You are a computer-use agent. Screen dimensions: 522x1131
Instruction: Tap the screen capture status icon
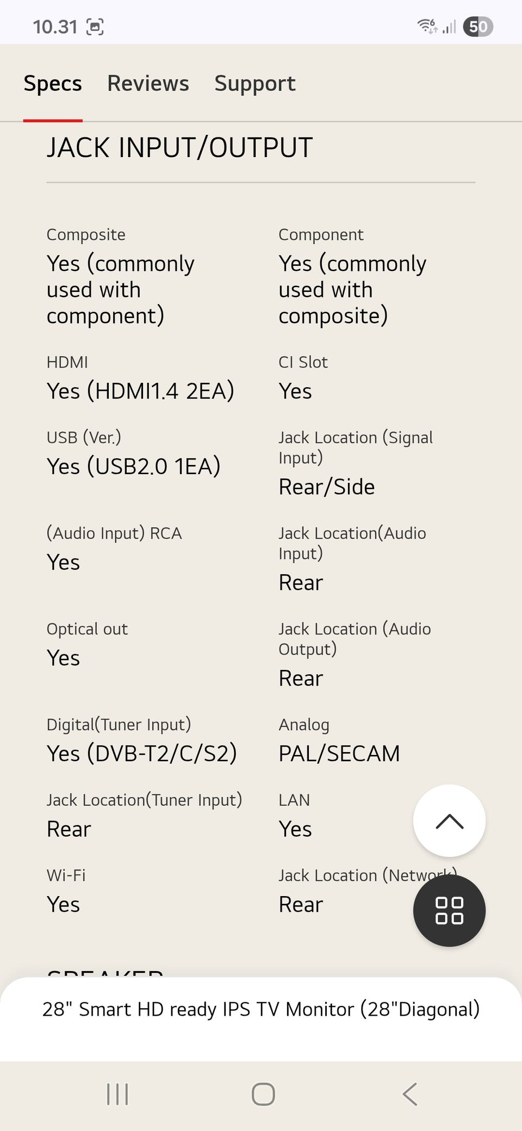[95, 27]
